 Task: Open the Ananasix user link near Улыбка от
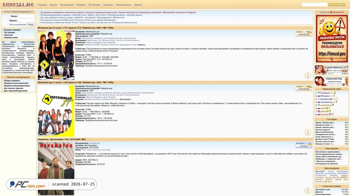point(337,12)
